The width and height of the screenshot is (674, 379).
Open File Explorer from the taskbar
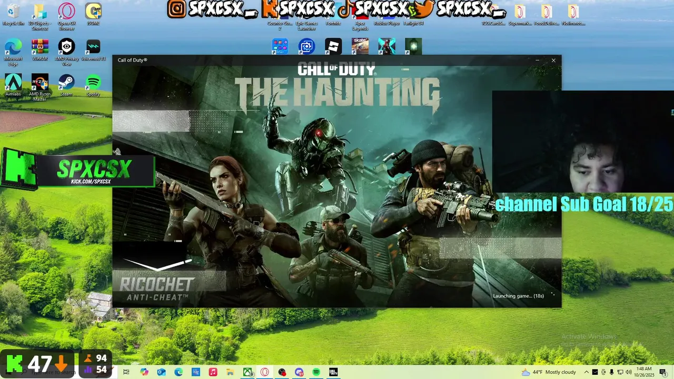[x=230, y=372]
